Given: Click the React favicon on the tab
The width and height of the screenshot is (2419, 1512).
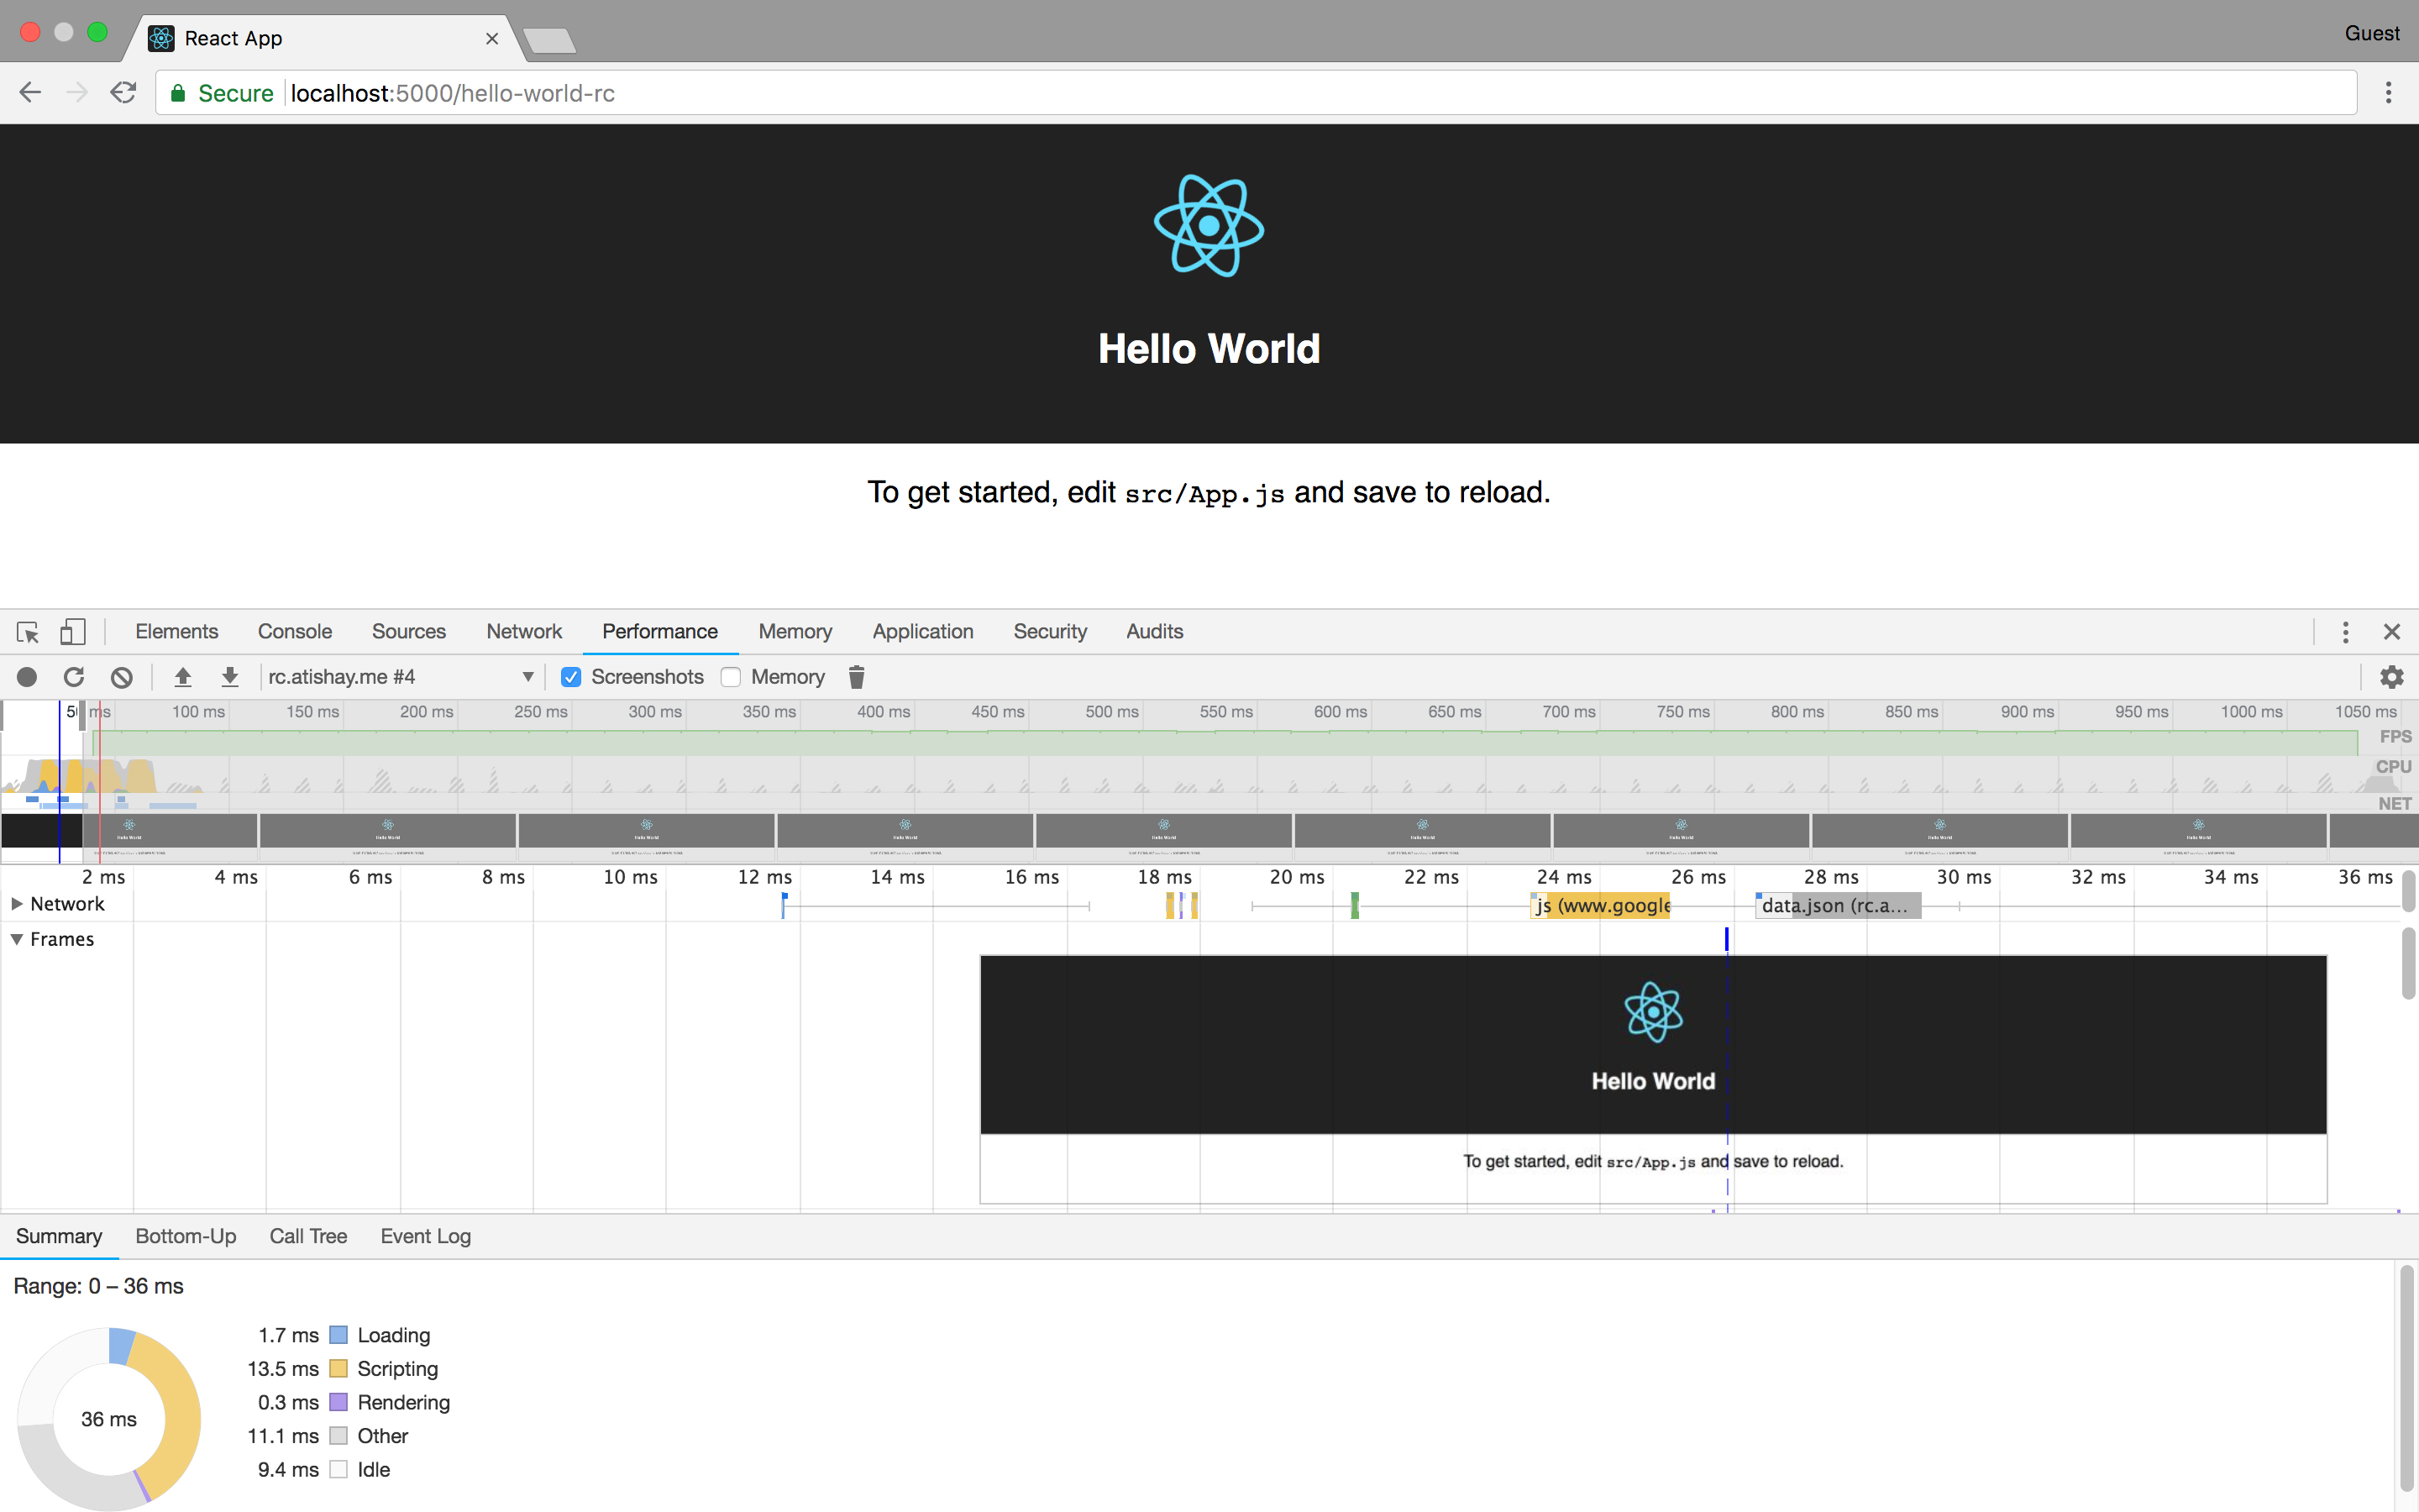Looking at the screenshot, I should point(161,38).
